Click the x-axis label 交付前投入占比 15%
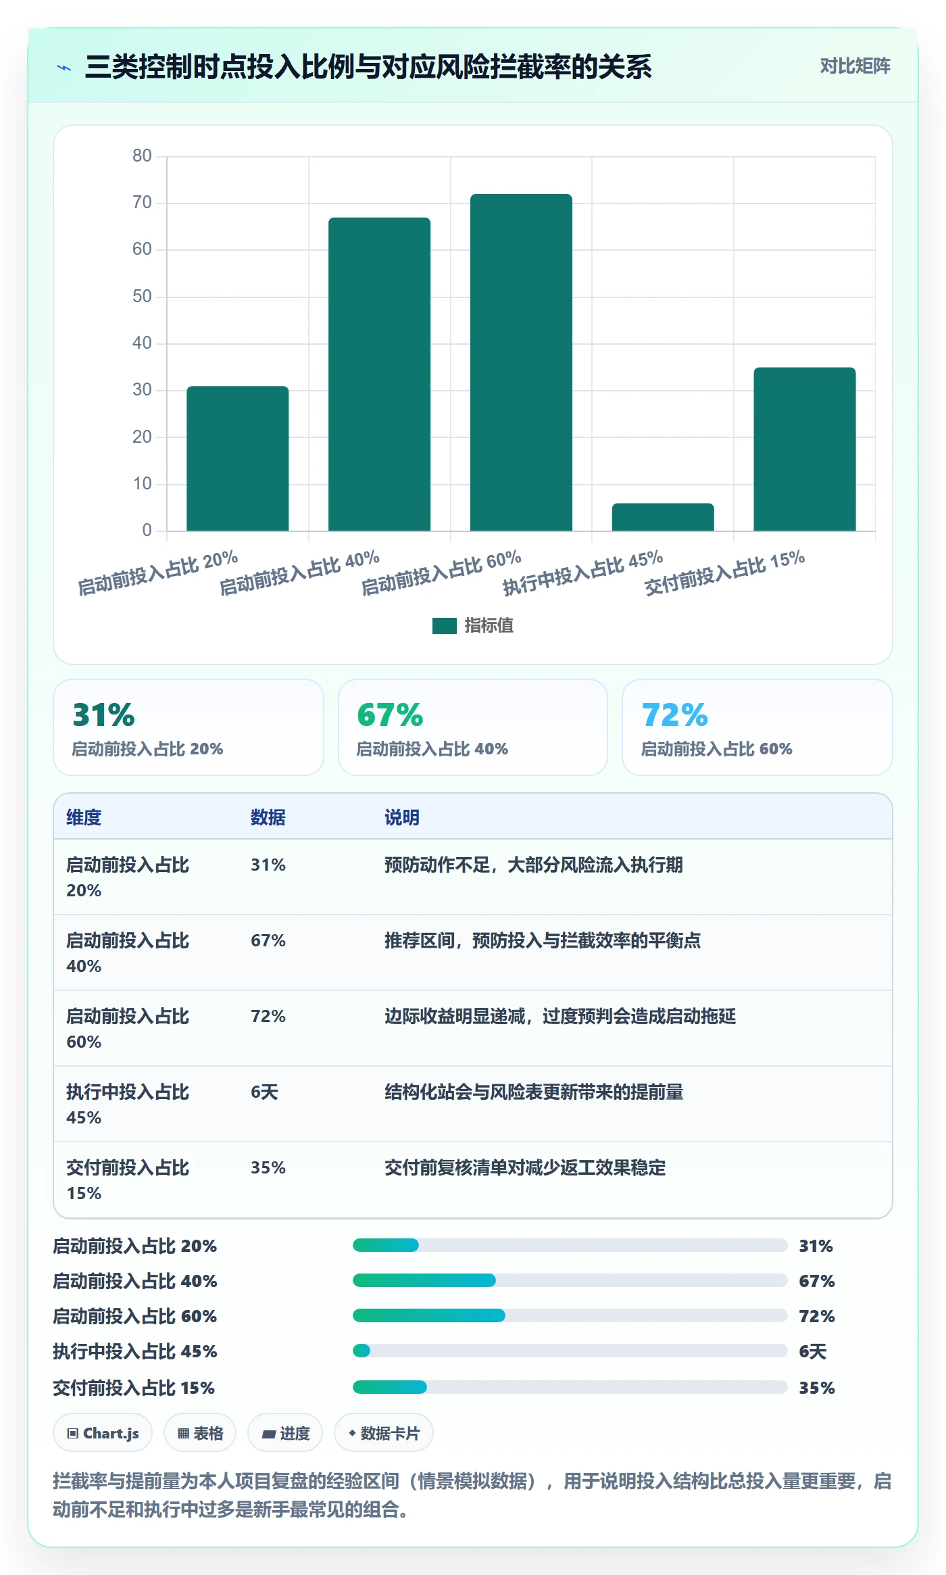946x1575 pixels. [724, 573]
